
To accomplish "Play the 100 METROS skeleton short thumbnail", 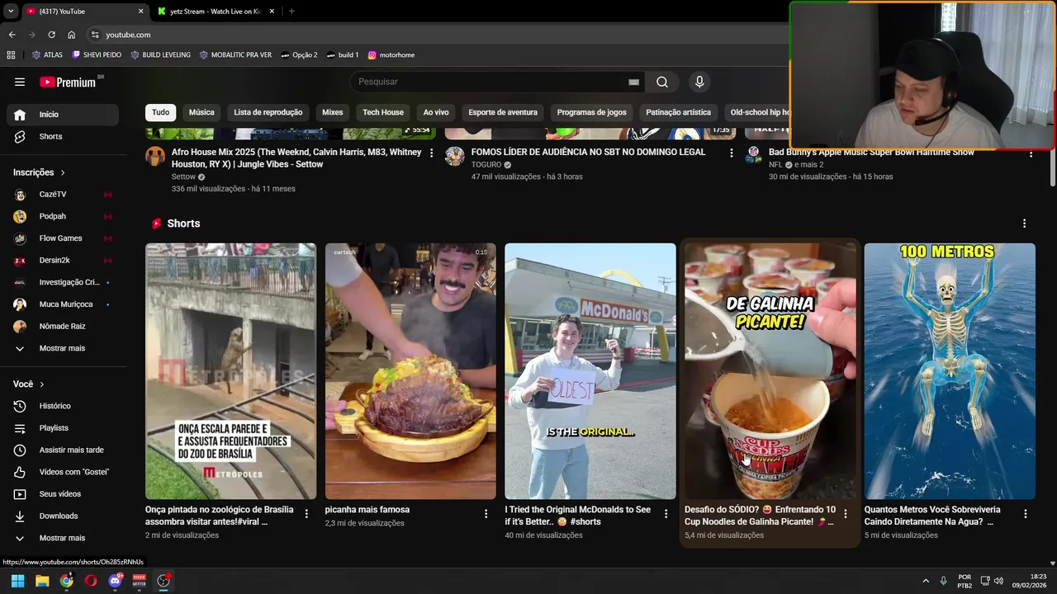I will [950, 371].
